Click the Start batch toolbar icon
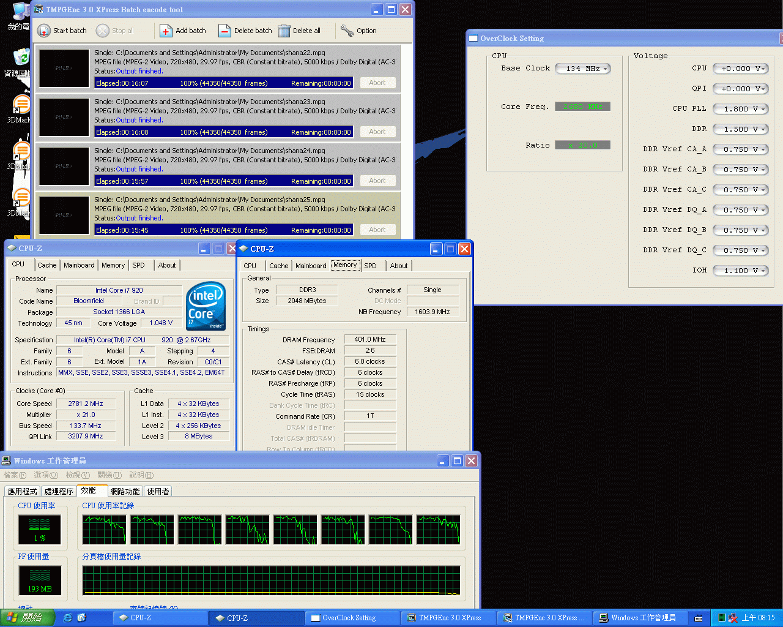 pos(43,31)
